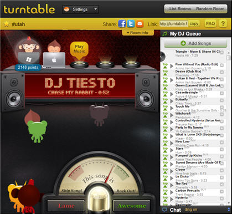Click the DJ TIESTO now playing display
The height and width of the screenshot is (214, 232).
[80, 86]
